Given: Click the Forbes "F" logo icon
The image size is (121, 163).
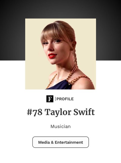Looking at the screenshot, I should pos(50,99).
